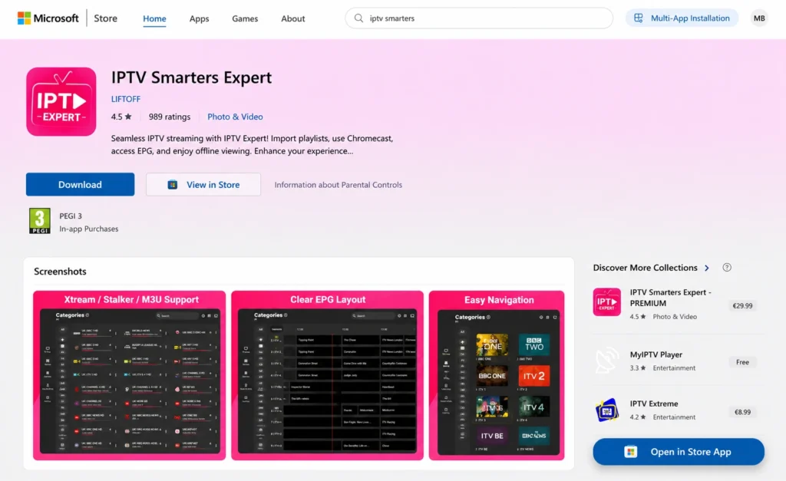The width and height of the screenshot is (786, 481).
Task: Open the Clear EPG Layout screenshot
Action: (327, 375)
